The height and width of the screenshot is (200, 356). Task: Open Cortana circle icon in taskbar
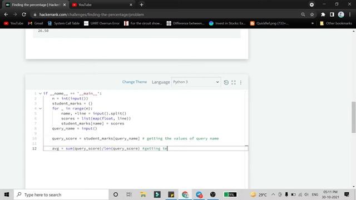pos(116,194)
